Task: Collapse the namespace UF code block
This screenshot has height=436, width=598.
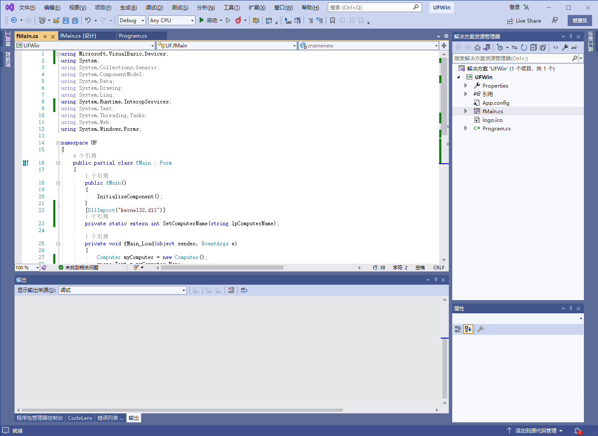Action: [58, 143]
